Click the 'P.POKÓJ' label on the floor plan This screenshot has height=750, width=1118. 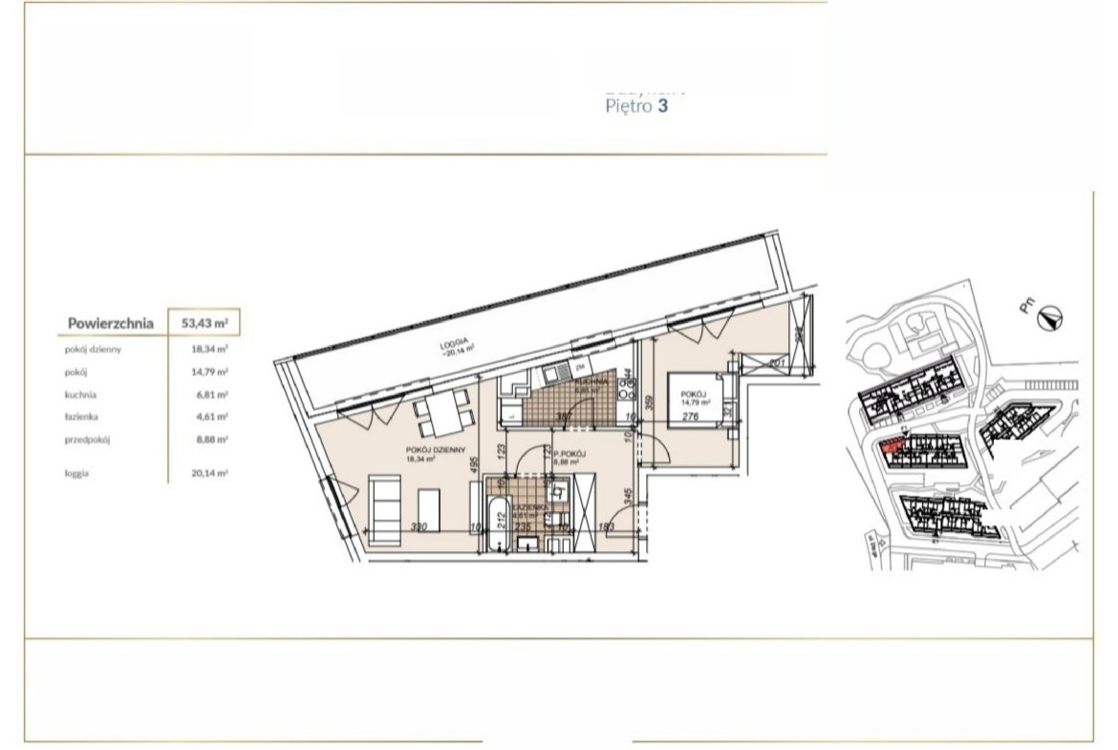tap(569, 454)
